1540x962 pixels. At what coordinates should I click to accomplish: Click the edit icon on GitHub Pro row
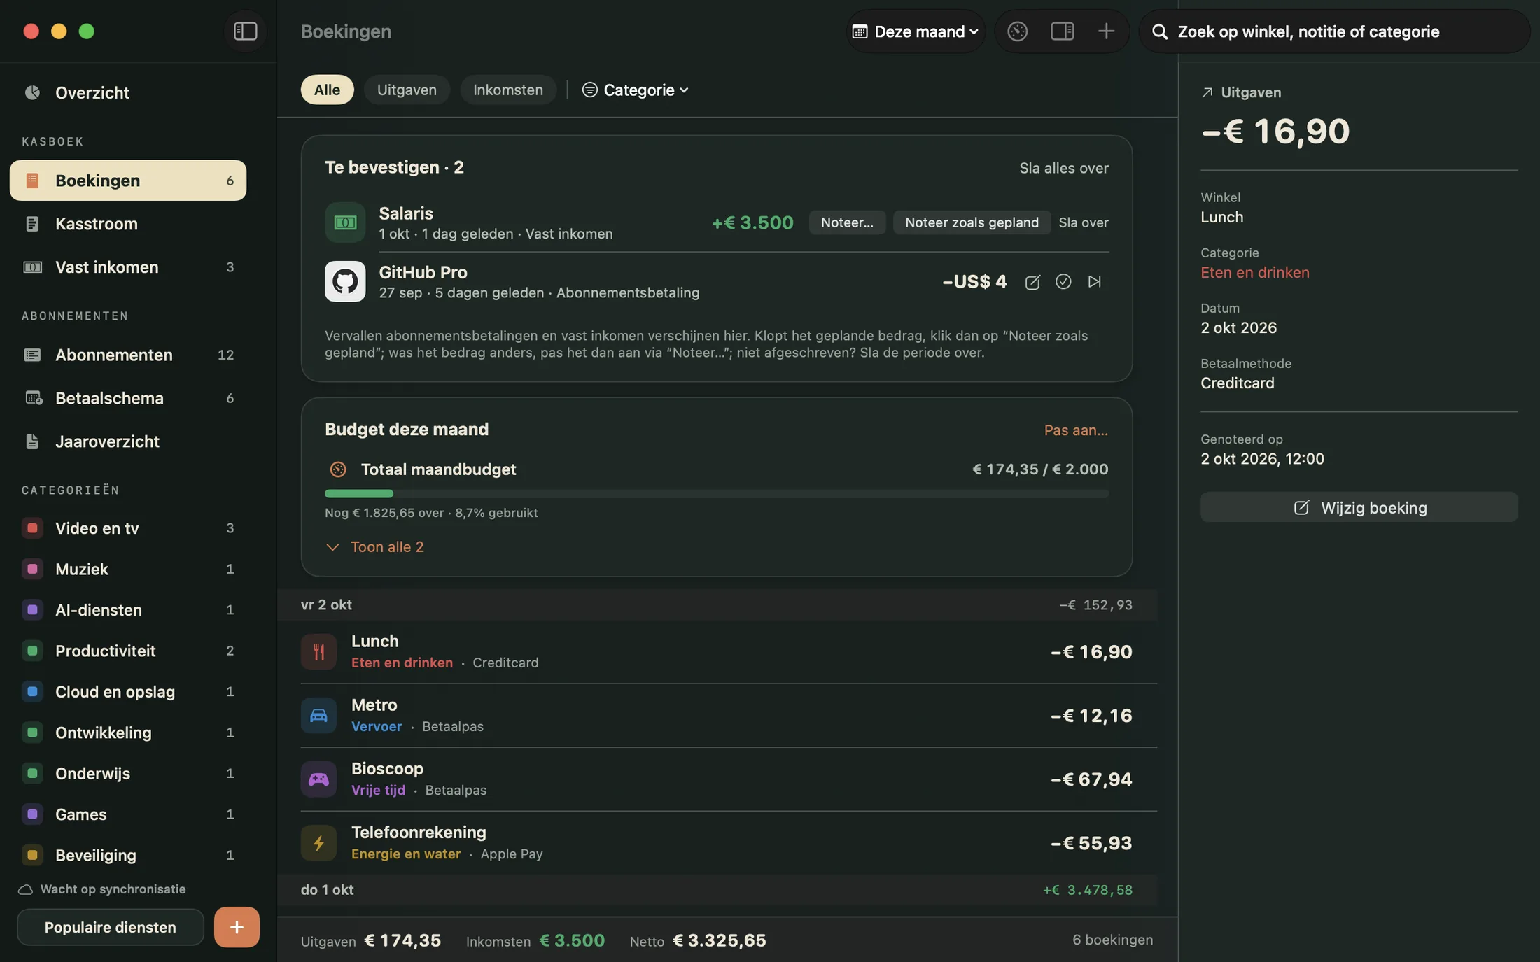(x=1032, y=282)
